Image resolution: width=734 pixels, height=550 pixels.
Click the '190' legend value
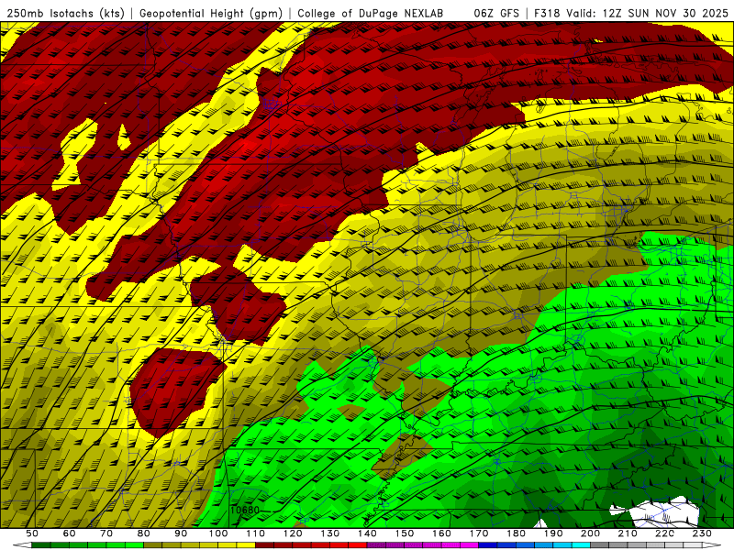pos(553,533)
